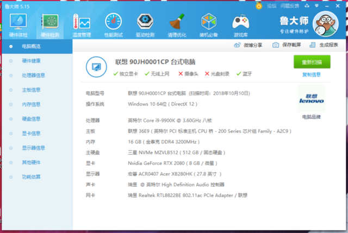Click the Realtek RTL8822BE adapter text
This screenshot has width=348, height=233.
coord(188,196)
